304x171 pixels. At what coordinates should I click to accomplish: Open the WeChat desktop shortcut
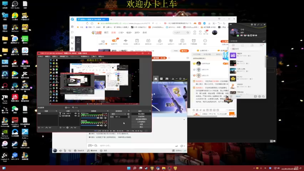[x=15, y=109]
